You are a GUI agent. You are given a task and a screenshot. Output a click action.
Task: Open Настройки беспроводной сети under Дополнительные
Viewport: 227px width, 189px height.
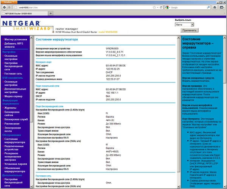click(13, 183)
